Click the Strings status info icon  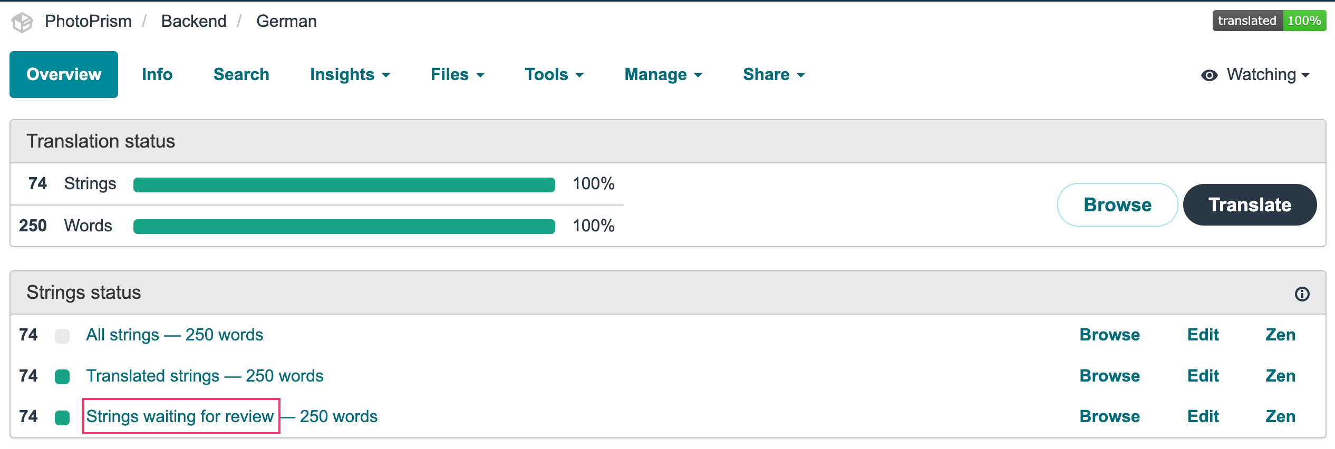(1302, 294)
